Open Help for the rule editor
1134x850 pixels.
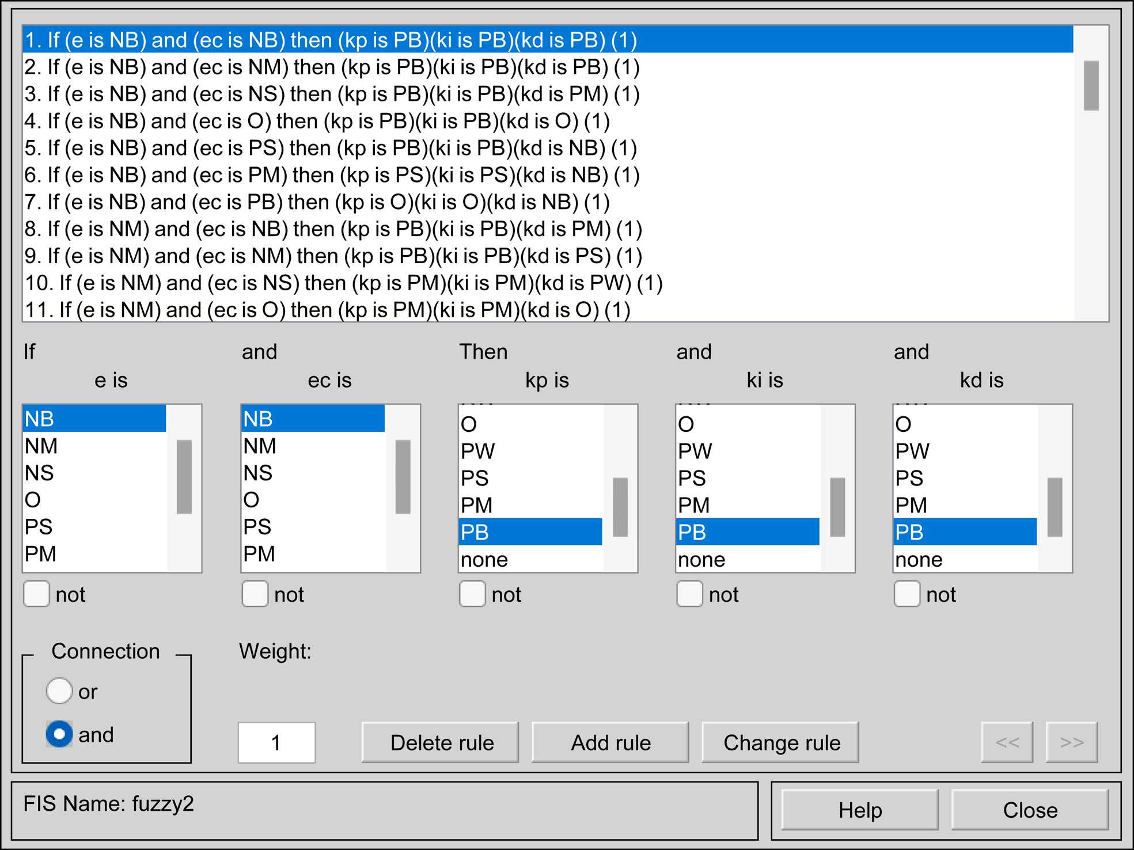click(x=859, y=810)
